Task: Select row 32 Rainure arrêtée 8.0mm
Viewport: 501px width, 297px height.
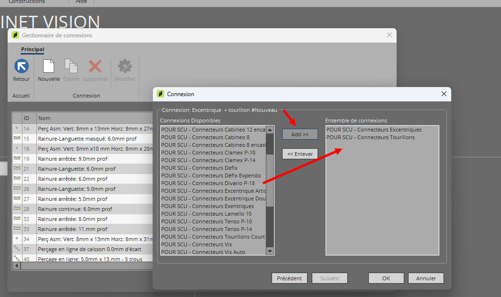Action: point(82,219)
